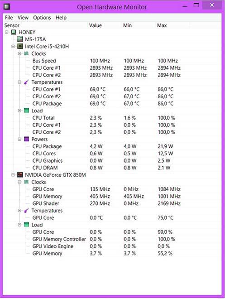Collapse the Intel Core i5-4210H node
This screenshot has height=299, width=225.
(13, 46)
